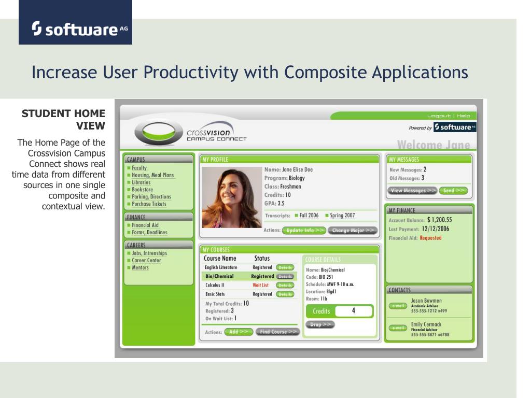Open the Fall 2006 transcript
Screen dimensions: 531x398
[x=309, y=215]
